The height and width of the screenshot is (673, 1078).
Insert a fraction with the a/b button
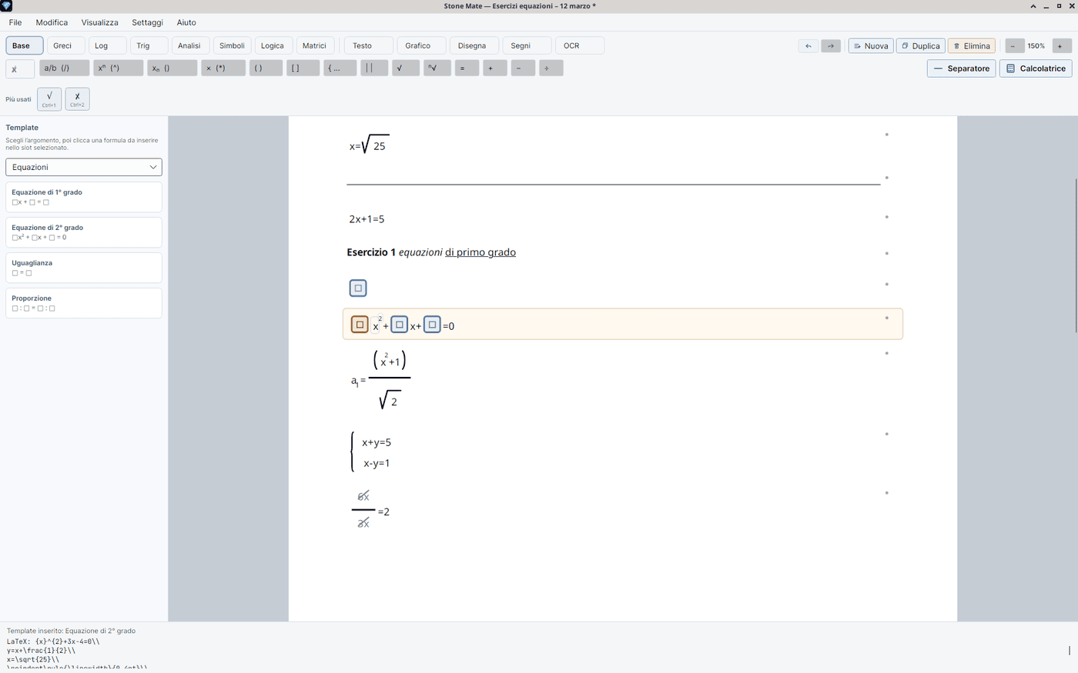(x=65, y=68)
